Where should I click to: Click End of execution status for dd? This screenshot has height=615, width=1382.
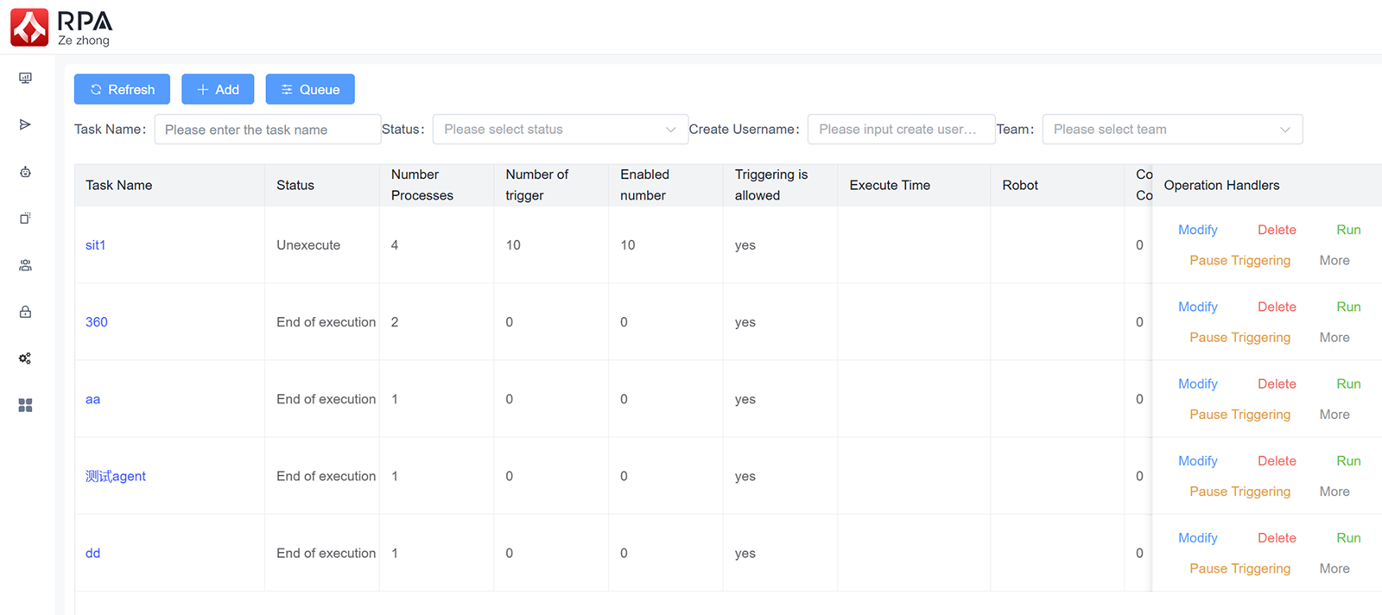click(x=326, y=553)
